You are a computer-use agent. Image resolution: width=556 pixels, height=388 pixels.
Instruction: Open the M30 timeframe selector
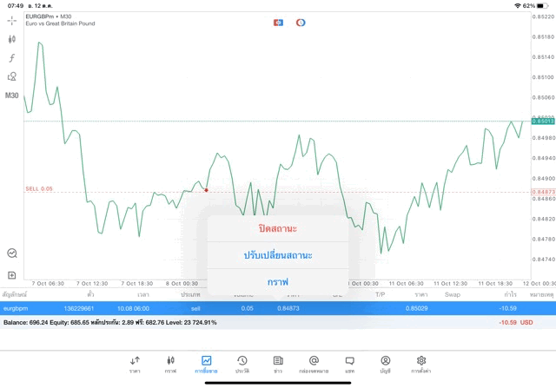coord(12,95)
